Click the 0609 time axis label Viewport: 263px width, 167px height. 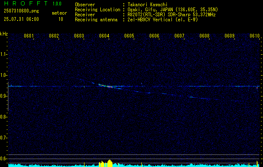tap(230, 36)
